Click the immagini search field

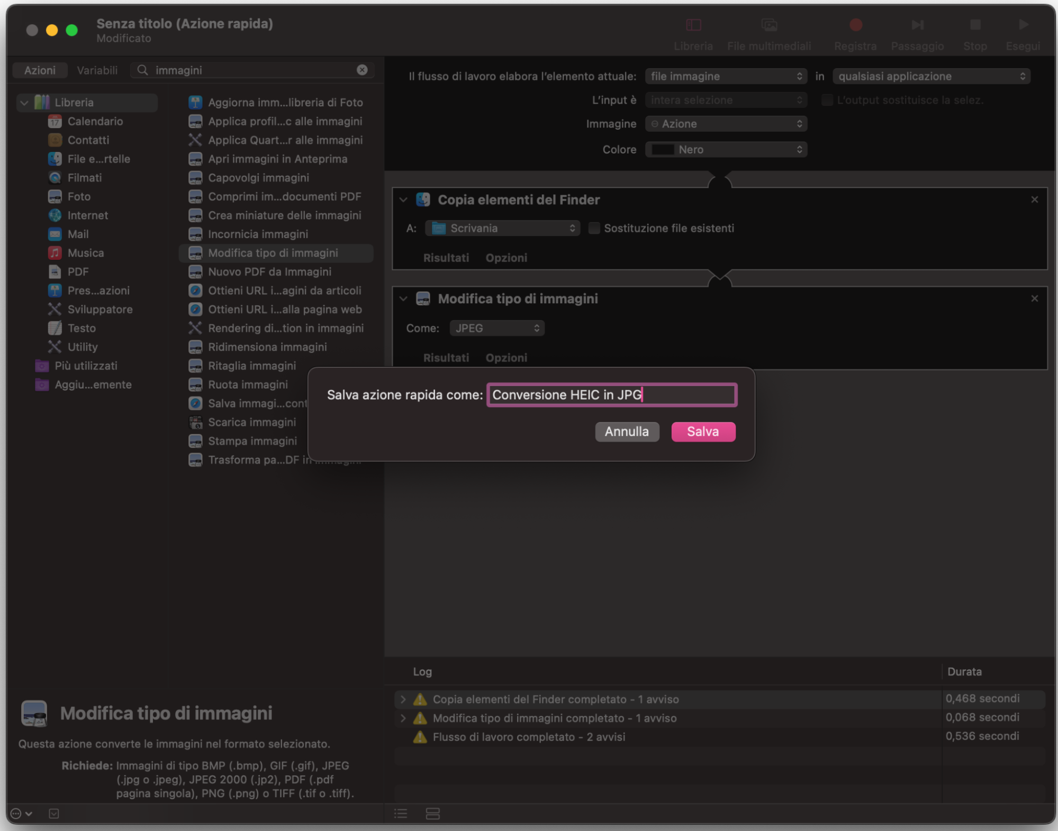(x=252, y=70)
